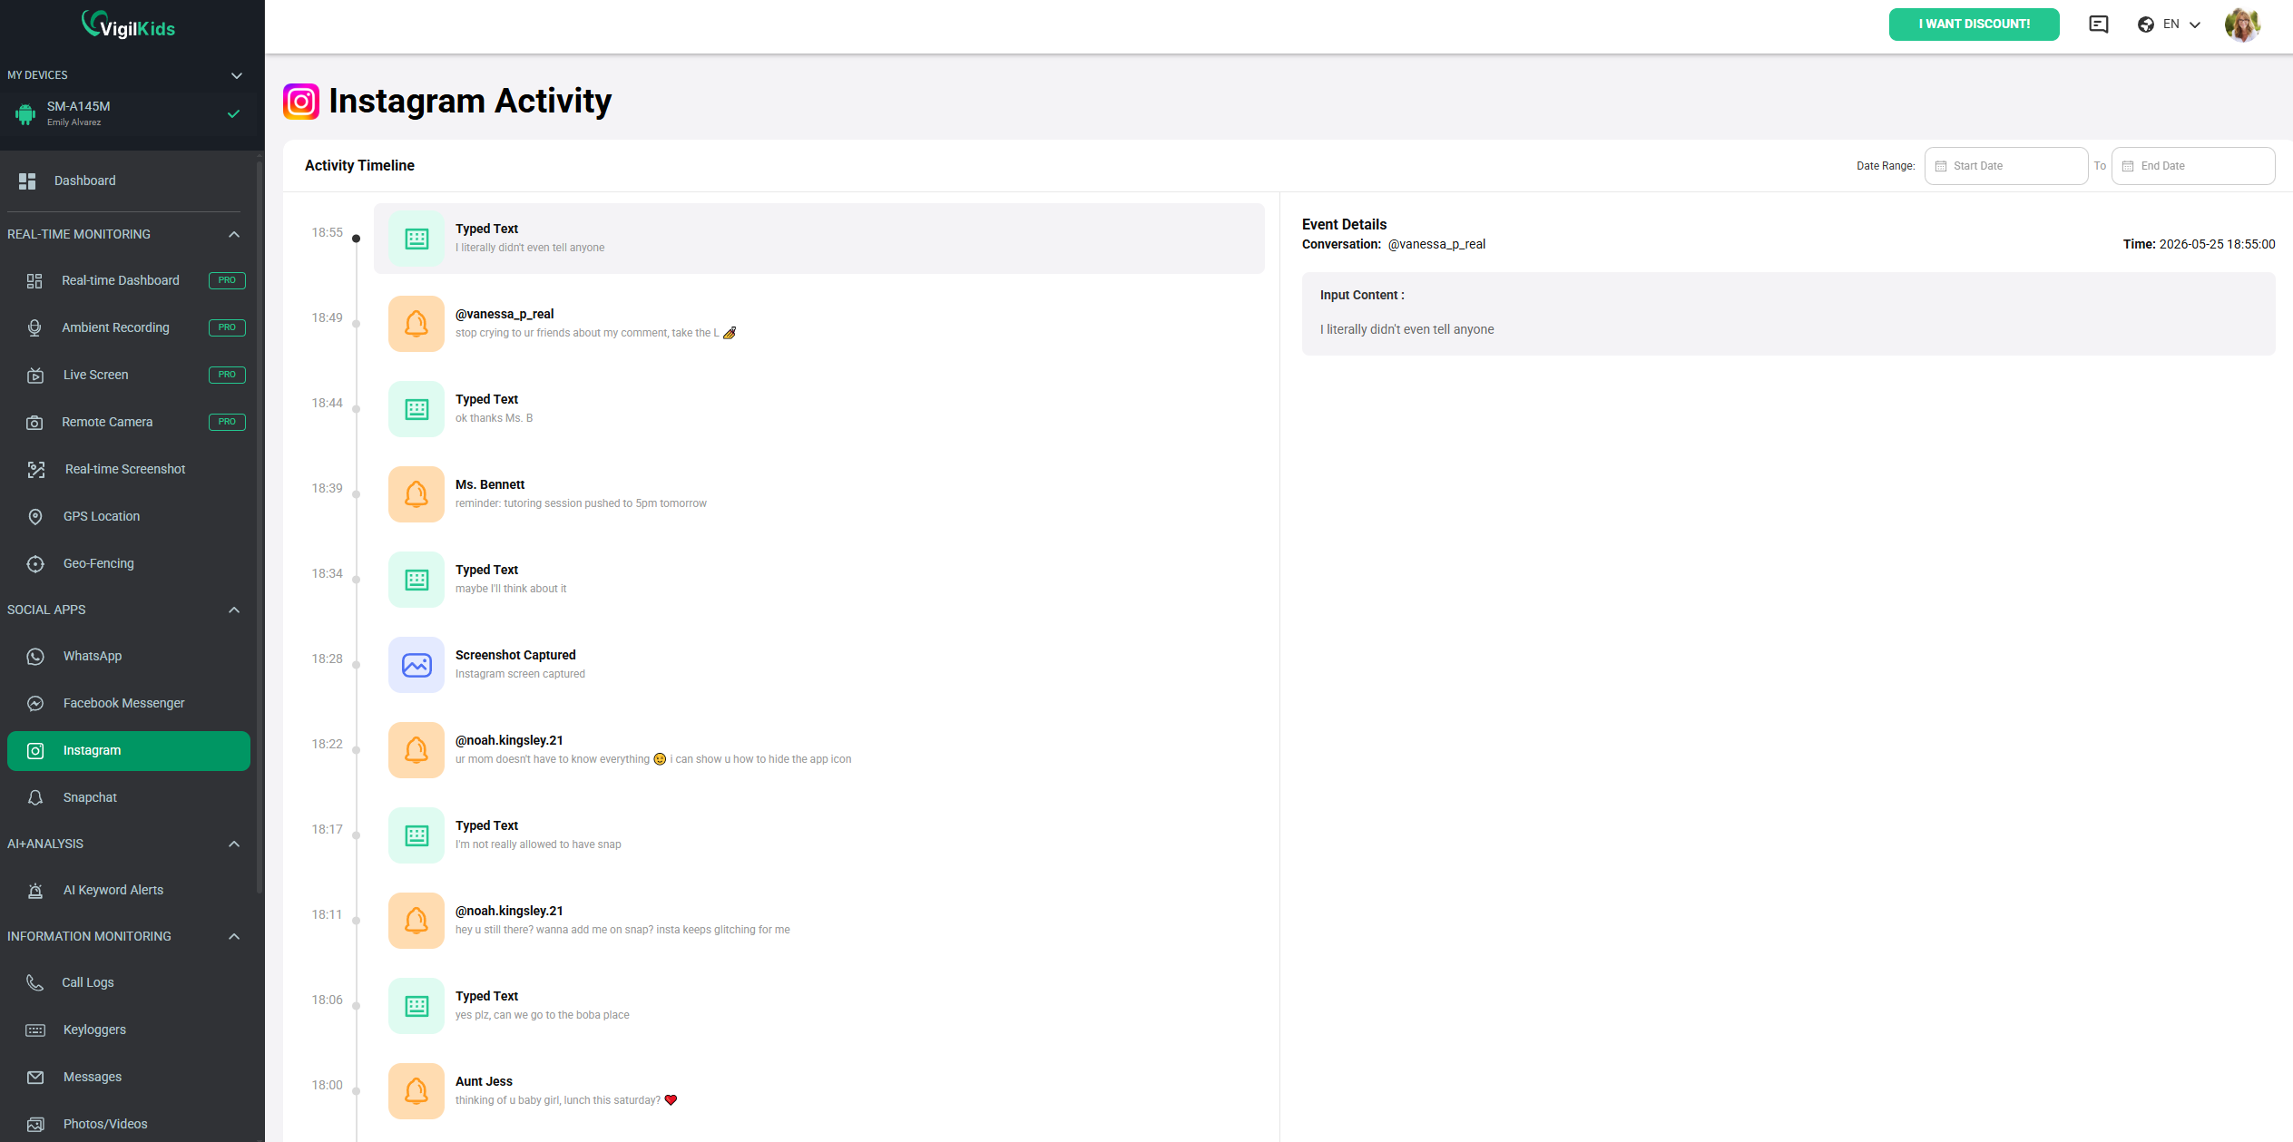
Task: Click PRO badge next to Ambient Recording
Action: (227, 327)
